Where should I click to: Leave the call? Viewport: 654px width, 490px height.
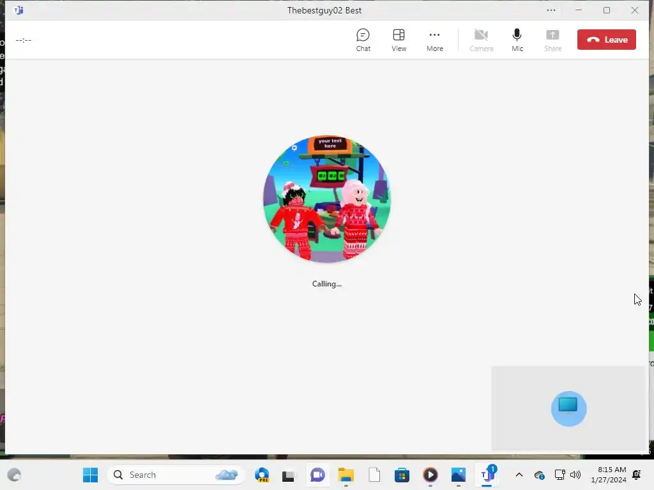607,40
